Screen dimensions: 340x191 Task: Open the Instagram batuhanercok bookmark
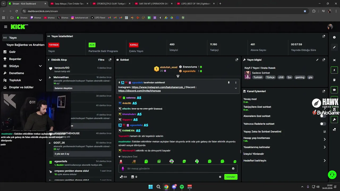pyautogui.click(x=80, y=18)
